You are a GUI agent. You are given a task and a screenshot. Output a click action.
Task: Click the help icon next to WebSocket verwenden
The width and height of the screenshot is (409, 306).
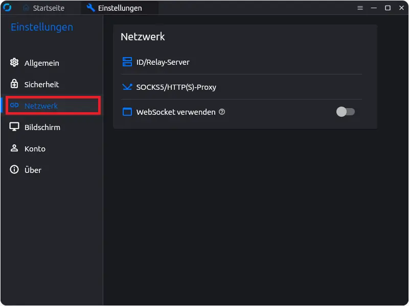[222, 112]
